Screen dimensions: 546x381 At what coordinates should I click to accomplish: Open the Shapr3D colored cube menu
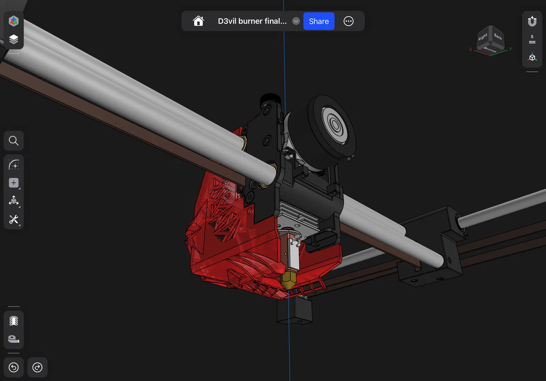(x=14, y=21)
